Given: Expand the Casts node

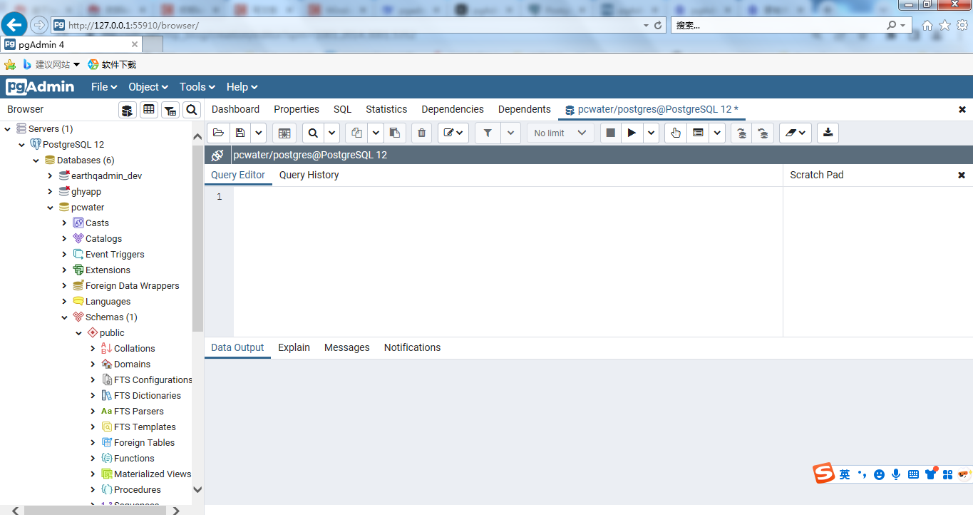Looking at the screenshot, I should 64,223.
